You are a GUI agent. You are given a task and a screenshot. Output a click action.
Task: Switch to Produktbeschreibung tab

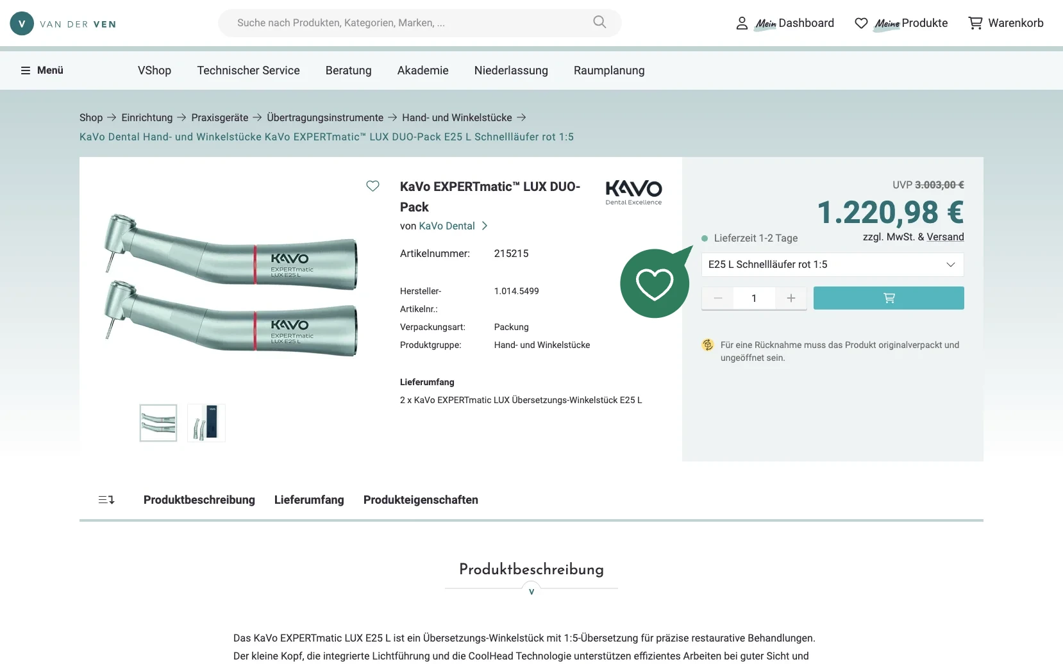[199, 500]
